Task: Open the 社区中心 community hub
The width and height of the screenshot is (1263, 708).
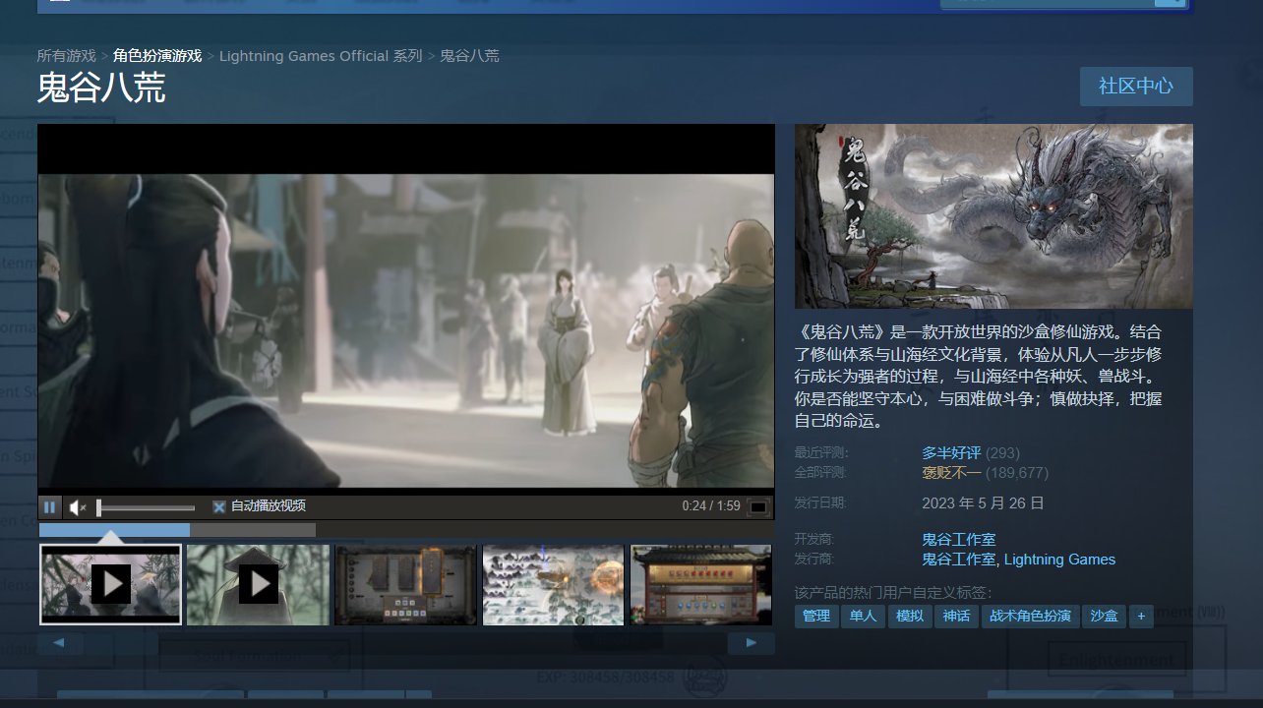Action: (x=1136, y=87)
